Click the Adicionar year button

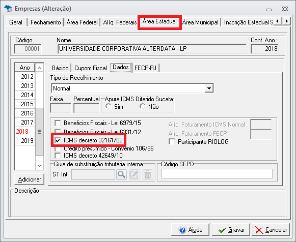(29, 179)
